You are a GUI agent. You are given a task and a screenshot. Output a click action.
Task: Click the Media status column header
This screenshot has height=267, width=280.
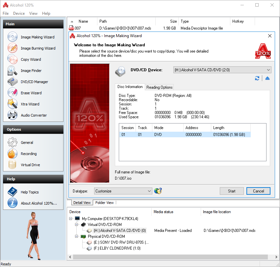click(x=176, y=212)
